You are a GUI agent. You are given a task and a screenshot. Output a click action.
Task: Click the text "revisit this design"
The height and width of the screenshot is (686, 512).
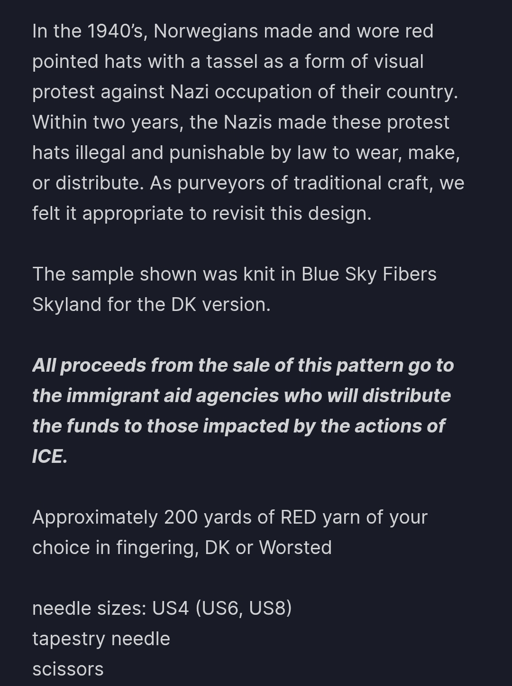291,214
